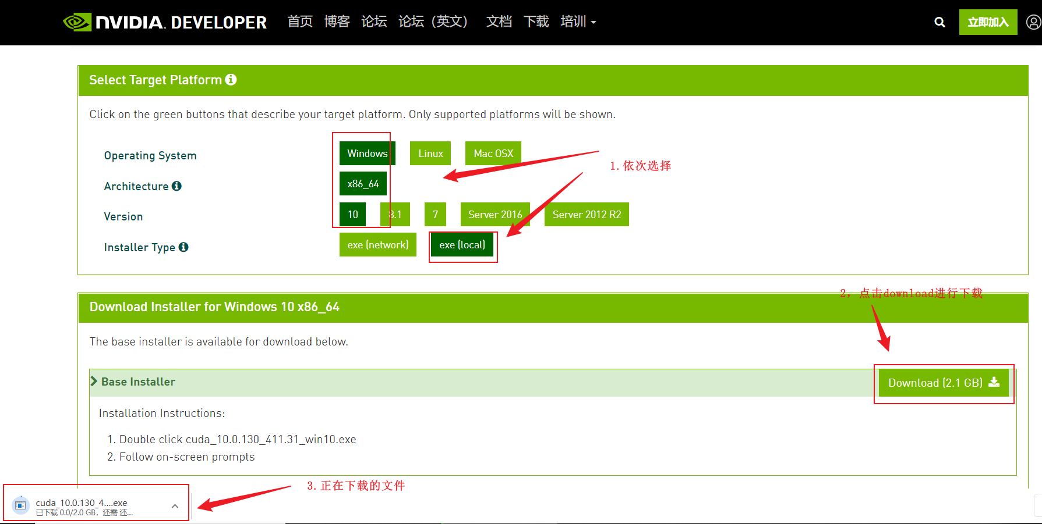Open the user account profile icon
Screen dimensions: 1042x524
coord(1034,22)
